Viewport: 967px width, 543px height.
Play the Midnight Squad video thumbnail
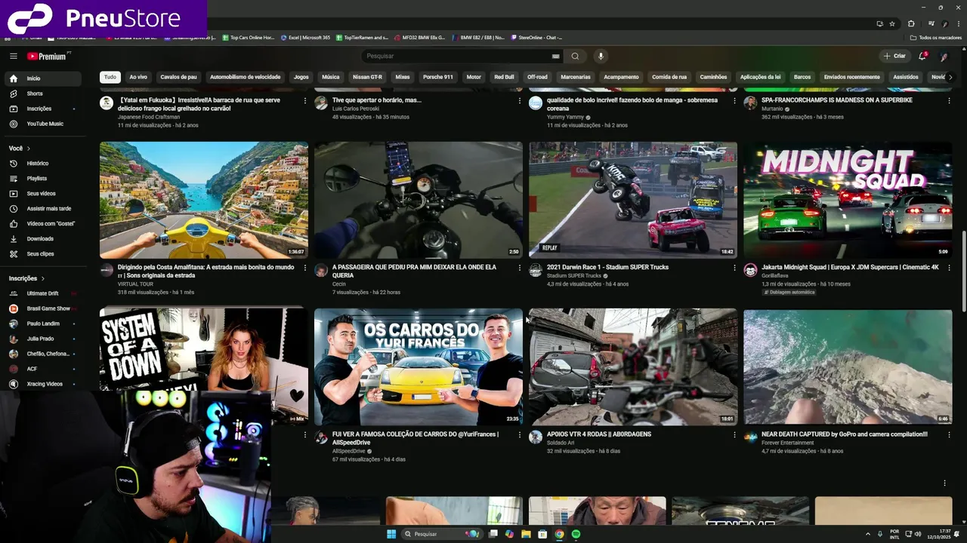(x=848, y=200)
